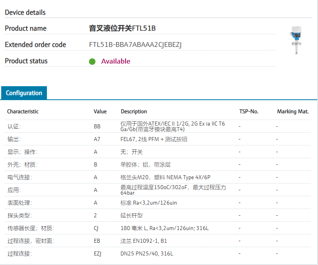Click the Description column header
Viewport: 318px width, 265px height.
pos(134,112)
